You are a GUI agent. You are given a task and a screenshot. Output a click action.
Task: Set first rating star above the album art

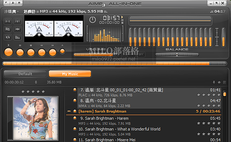coord(23,91)
